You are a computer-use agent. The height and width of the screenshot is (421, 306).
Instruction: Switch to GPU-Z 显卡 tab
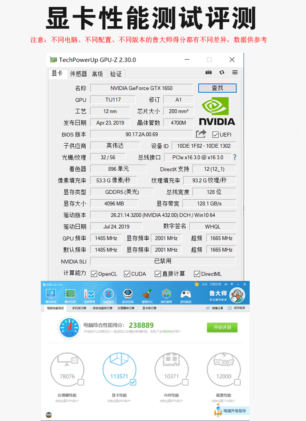[x=57, y=74]
